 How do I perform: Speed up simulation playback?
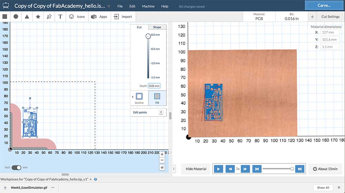(x=245, y=169)
